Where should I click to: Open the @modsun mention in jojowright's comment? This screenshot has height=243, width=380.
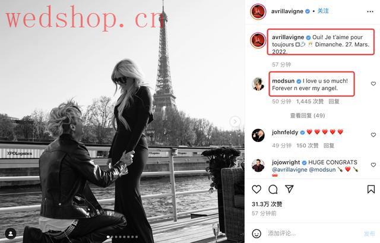point(322,169)
